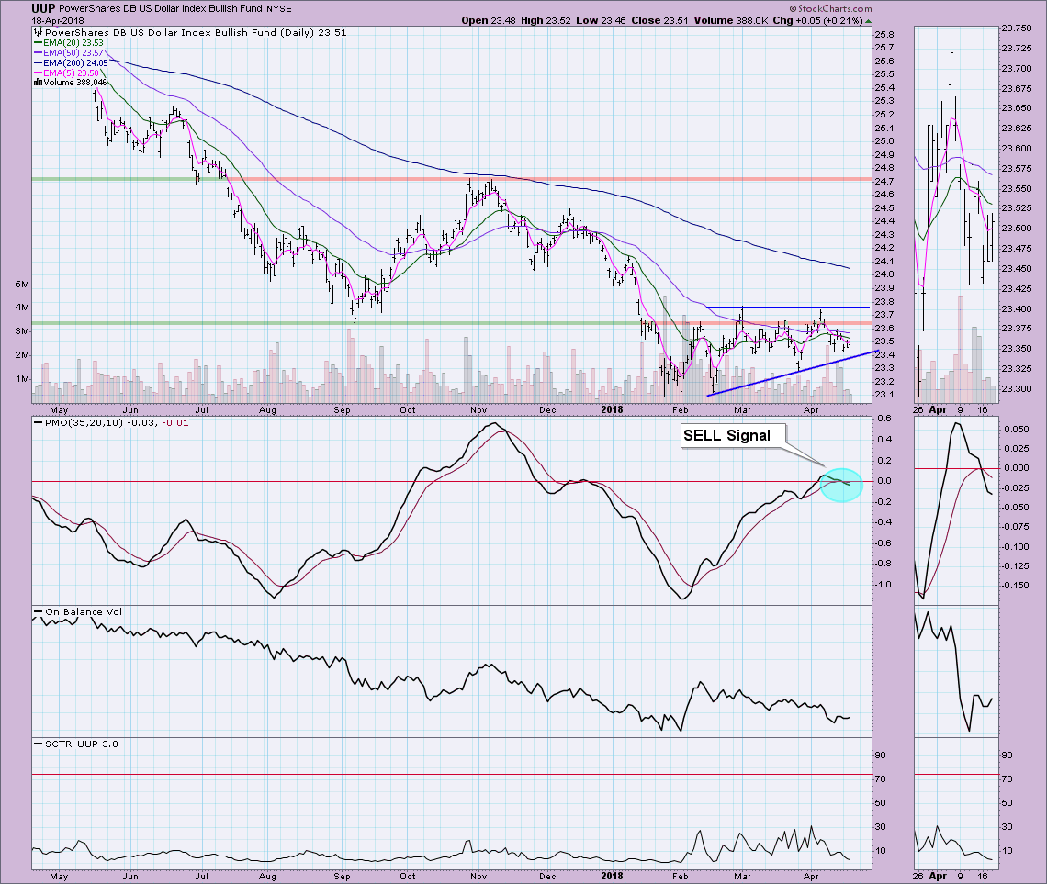
Task: Select the candlestick icon before the Daily legend
Action: 38,32
